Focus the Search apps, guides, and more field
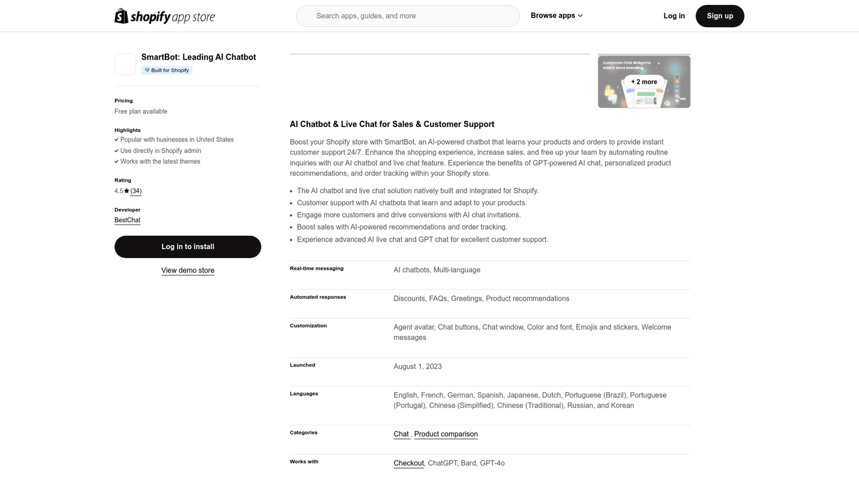The height and width of the screenshot is (483, 859). click(x=408, y=16)
